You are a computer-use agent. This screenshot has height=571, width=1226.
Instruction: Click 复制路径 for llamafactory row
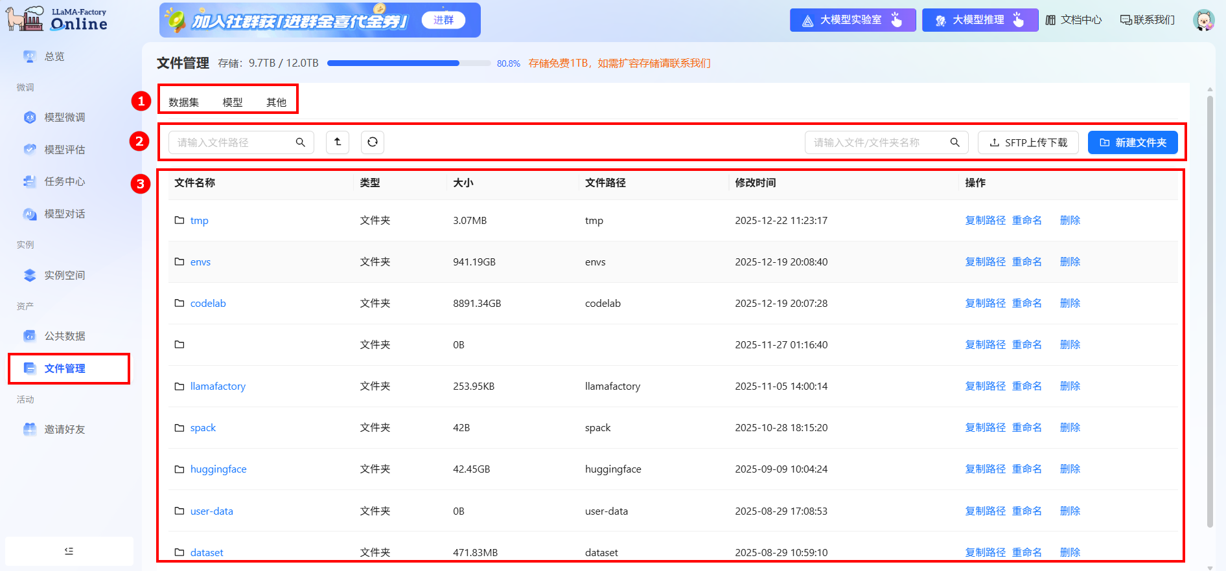tap(986, 386)
